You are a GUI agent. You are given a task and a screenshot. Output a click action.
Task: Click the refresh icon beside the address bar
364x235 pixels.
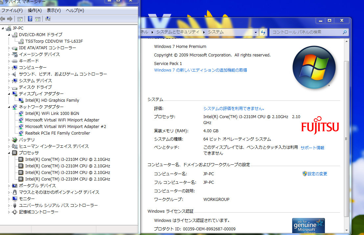(263, 32)
